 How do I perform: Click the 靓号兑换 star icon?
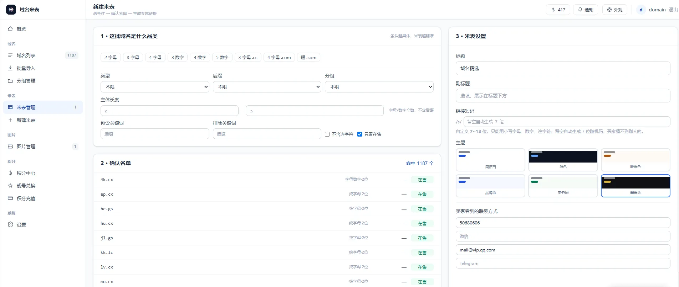click(10, 186)
